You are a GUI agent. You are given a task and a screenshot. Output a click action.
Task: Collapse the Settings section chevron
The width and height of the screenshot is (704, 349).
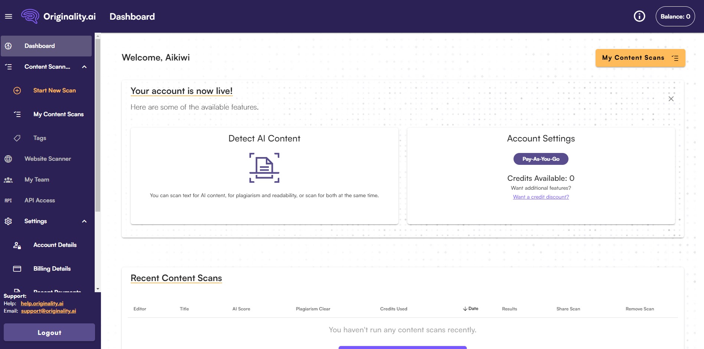84,221
